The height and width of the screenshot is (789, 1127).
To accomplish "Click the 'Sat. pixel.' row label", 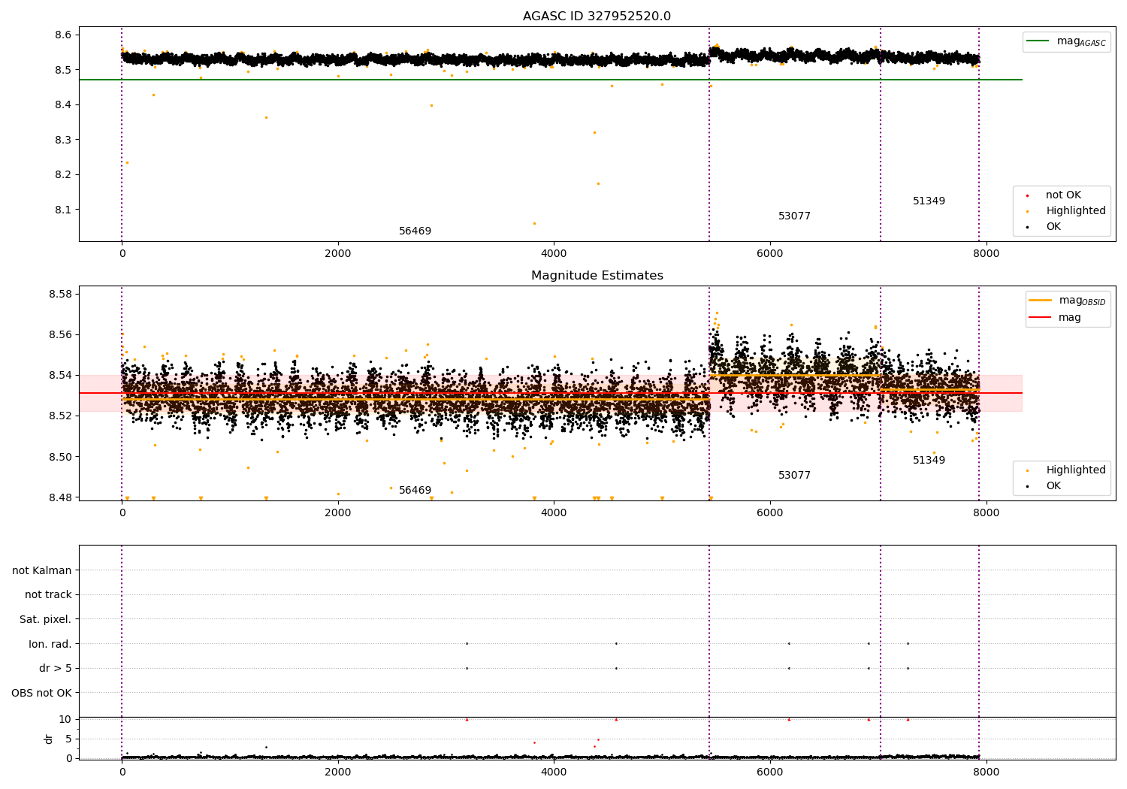I will point(46,620).
